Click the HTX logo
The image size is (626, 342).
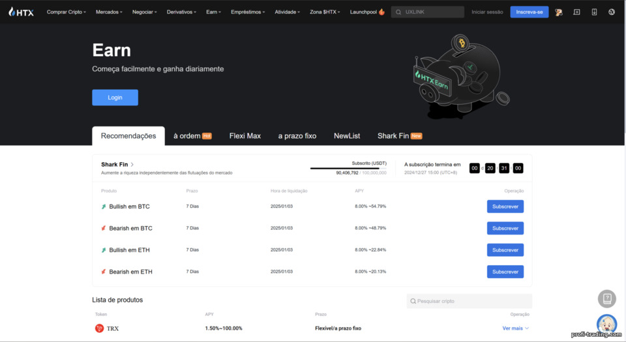coord(21,12)
